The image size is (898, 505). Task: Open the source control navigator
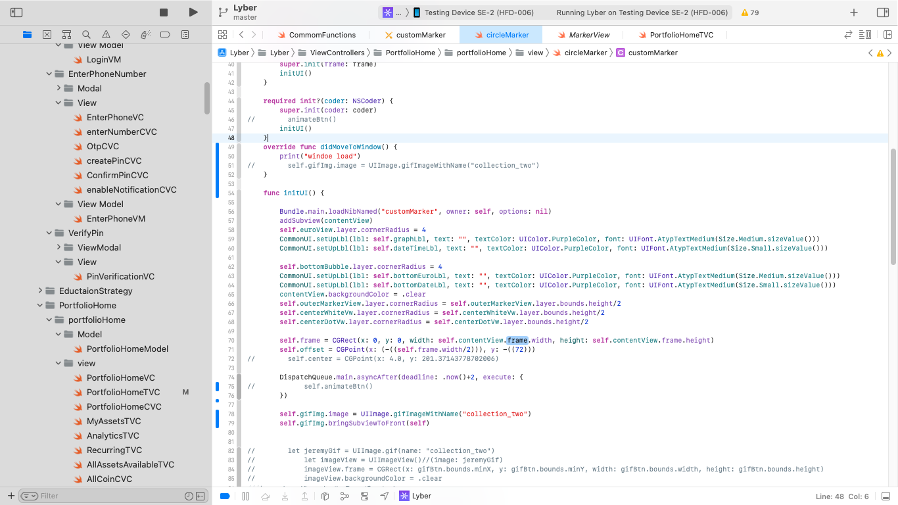(x=47, y=34)
